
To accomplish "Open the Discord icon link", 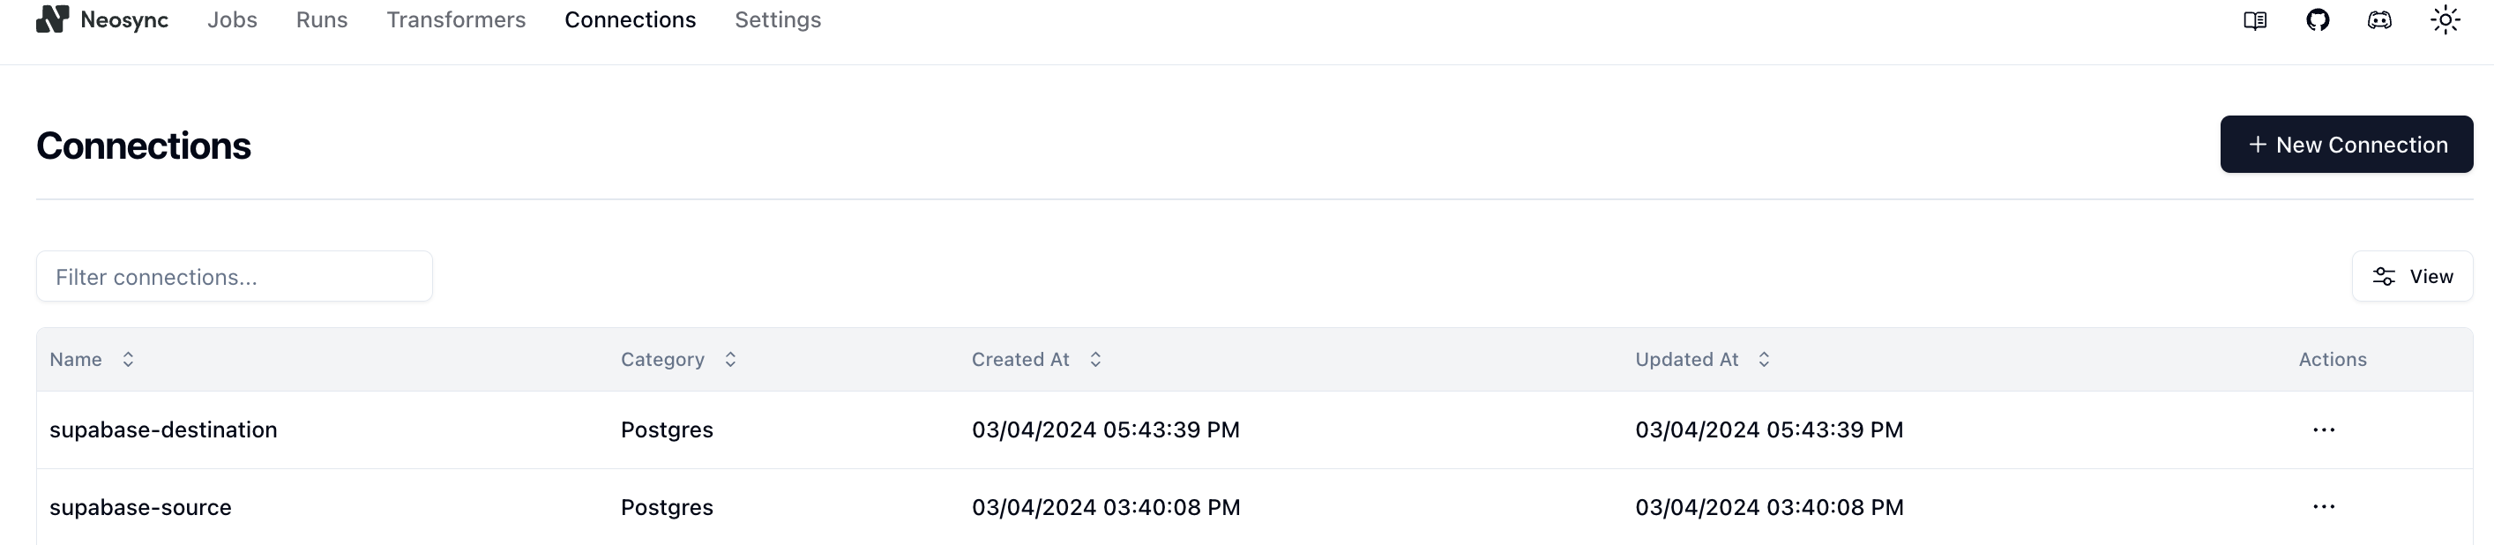I will click(x=2379, y=20).
